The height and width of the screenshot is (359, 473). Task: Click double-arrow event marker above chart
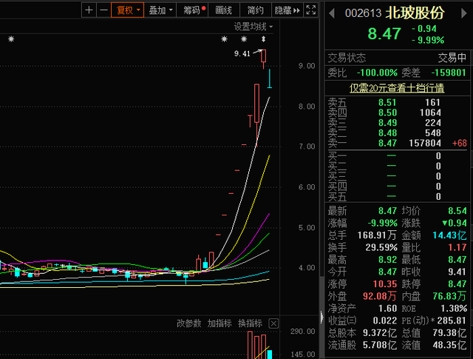(264, 39)
